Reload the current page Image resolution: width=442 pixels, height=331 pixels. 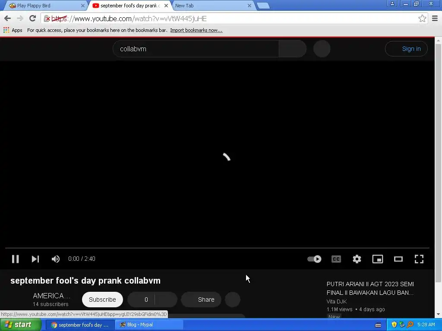click(x=33, y=19)
